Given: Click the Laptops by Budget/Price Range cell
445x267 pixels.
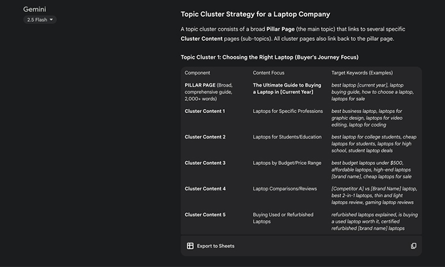Looking at the screenshot, I should (x=287, y=163).
